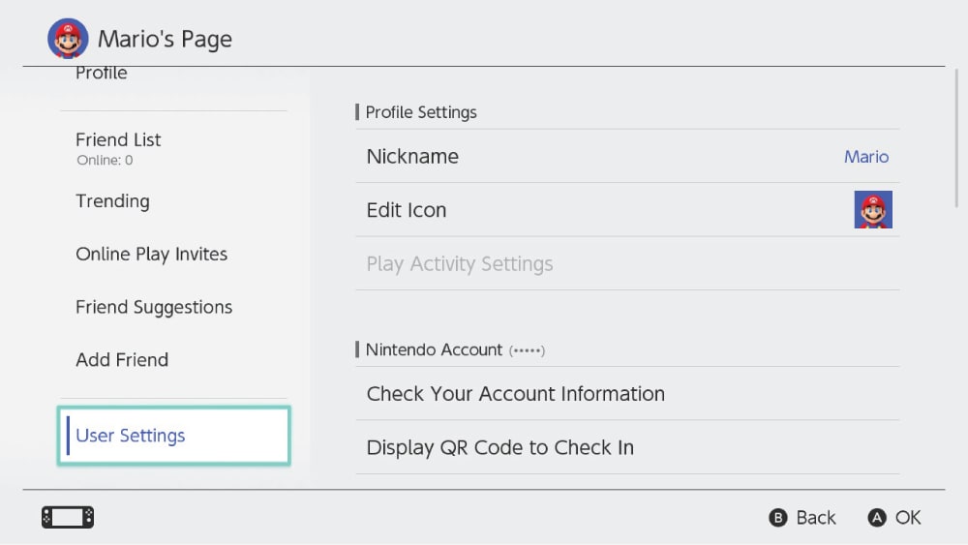
Task: Open Check Your Account Information
Action: (x=515, y=394)
